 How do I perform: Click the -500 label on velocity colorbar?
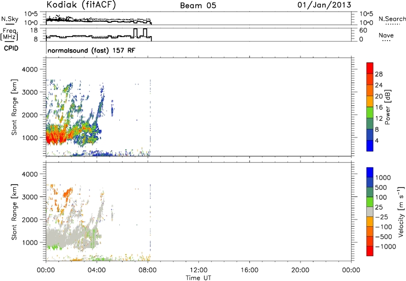click(384, 237)
